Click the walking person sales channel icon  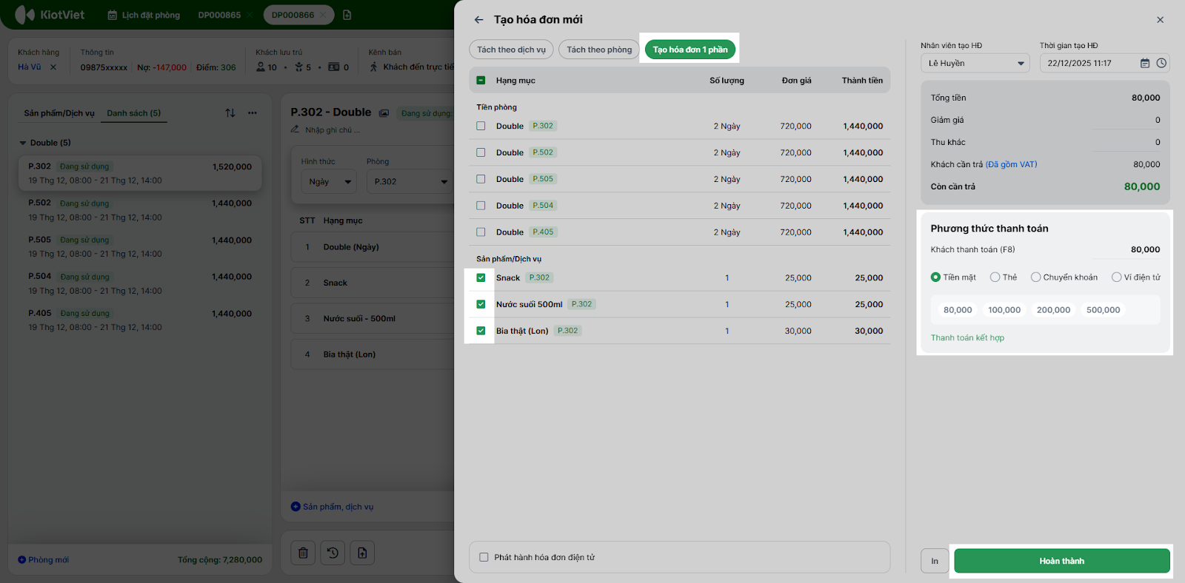pos(374,67)
